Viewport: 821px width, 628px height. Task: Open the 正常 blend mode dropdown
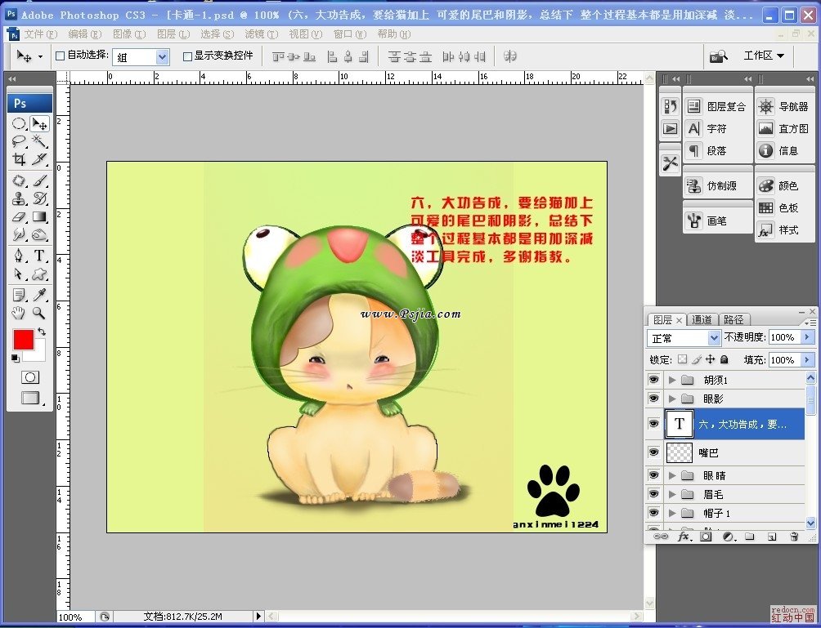[x=684, y=337]
